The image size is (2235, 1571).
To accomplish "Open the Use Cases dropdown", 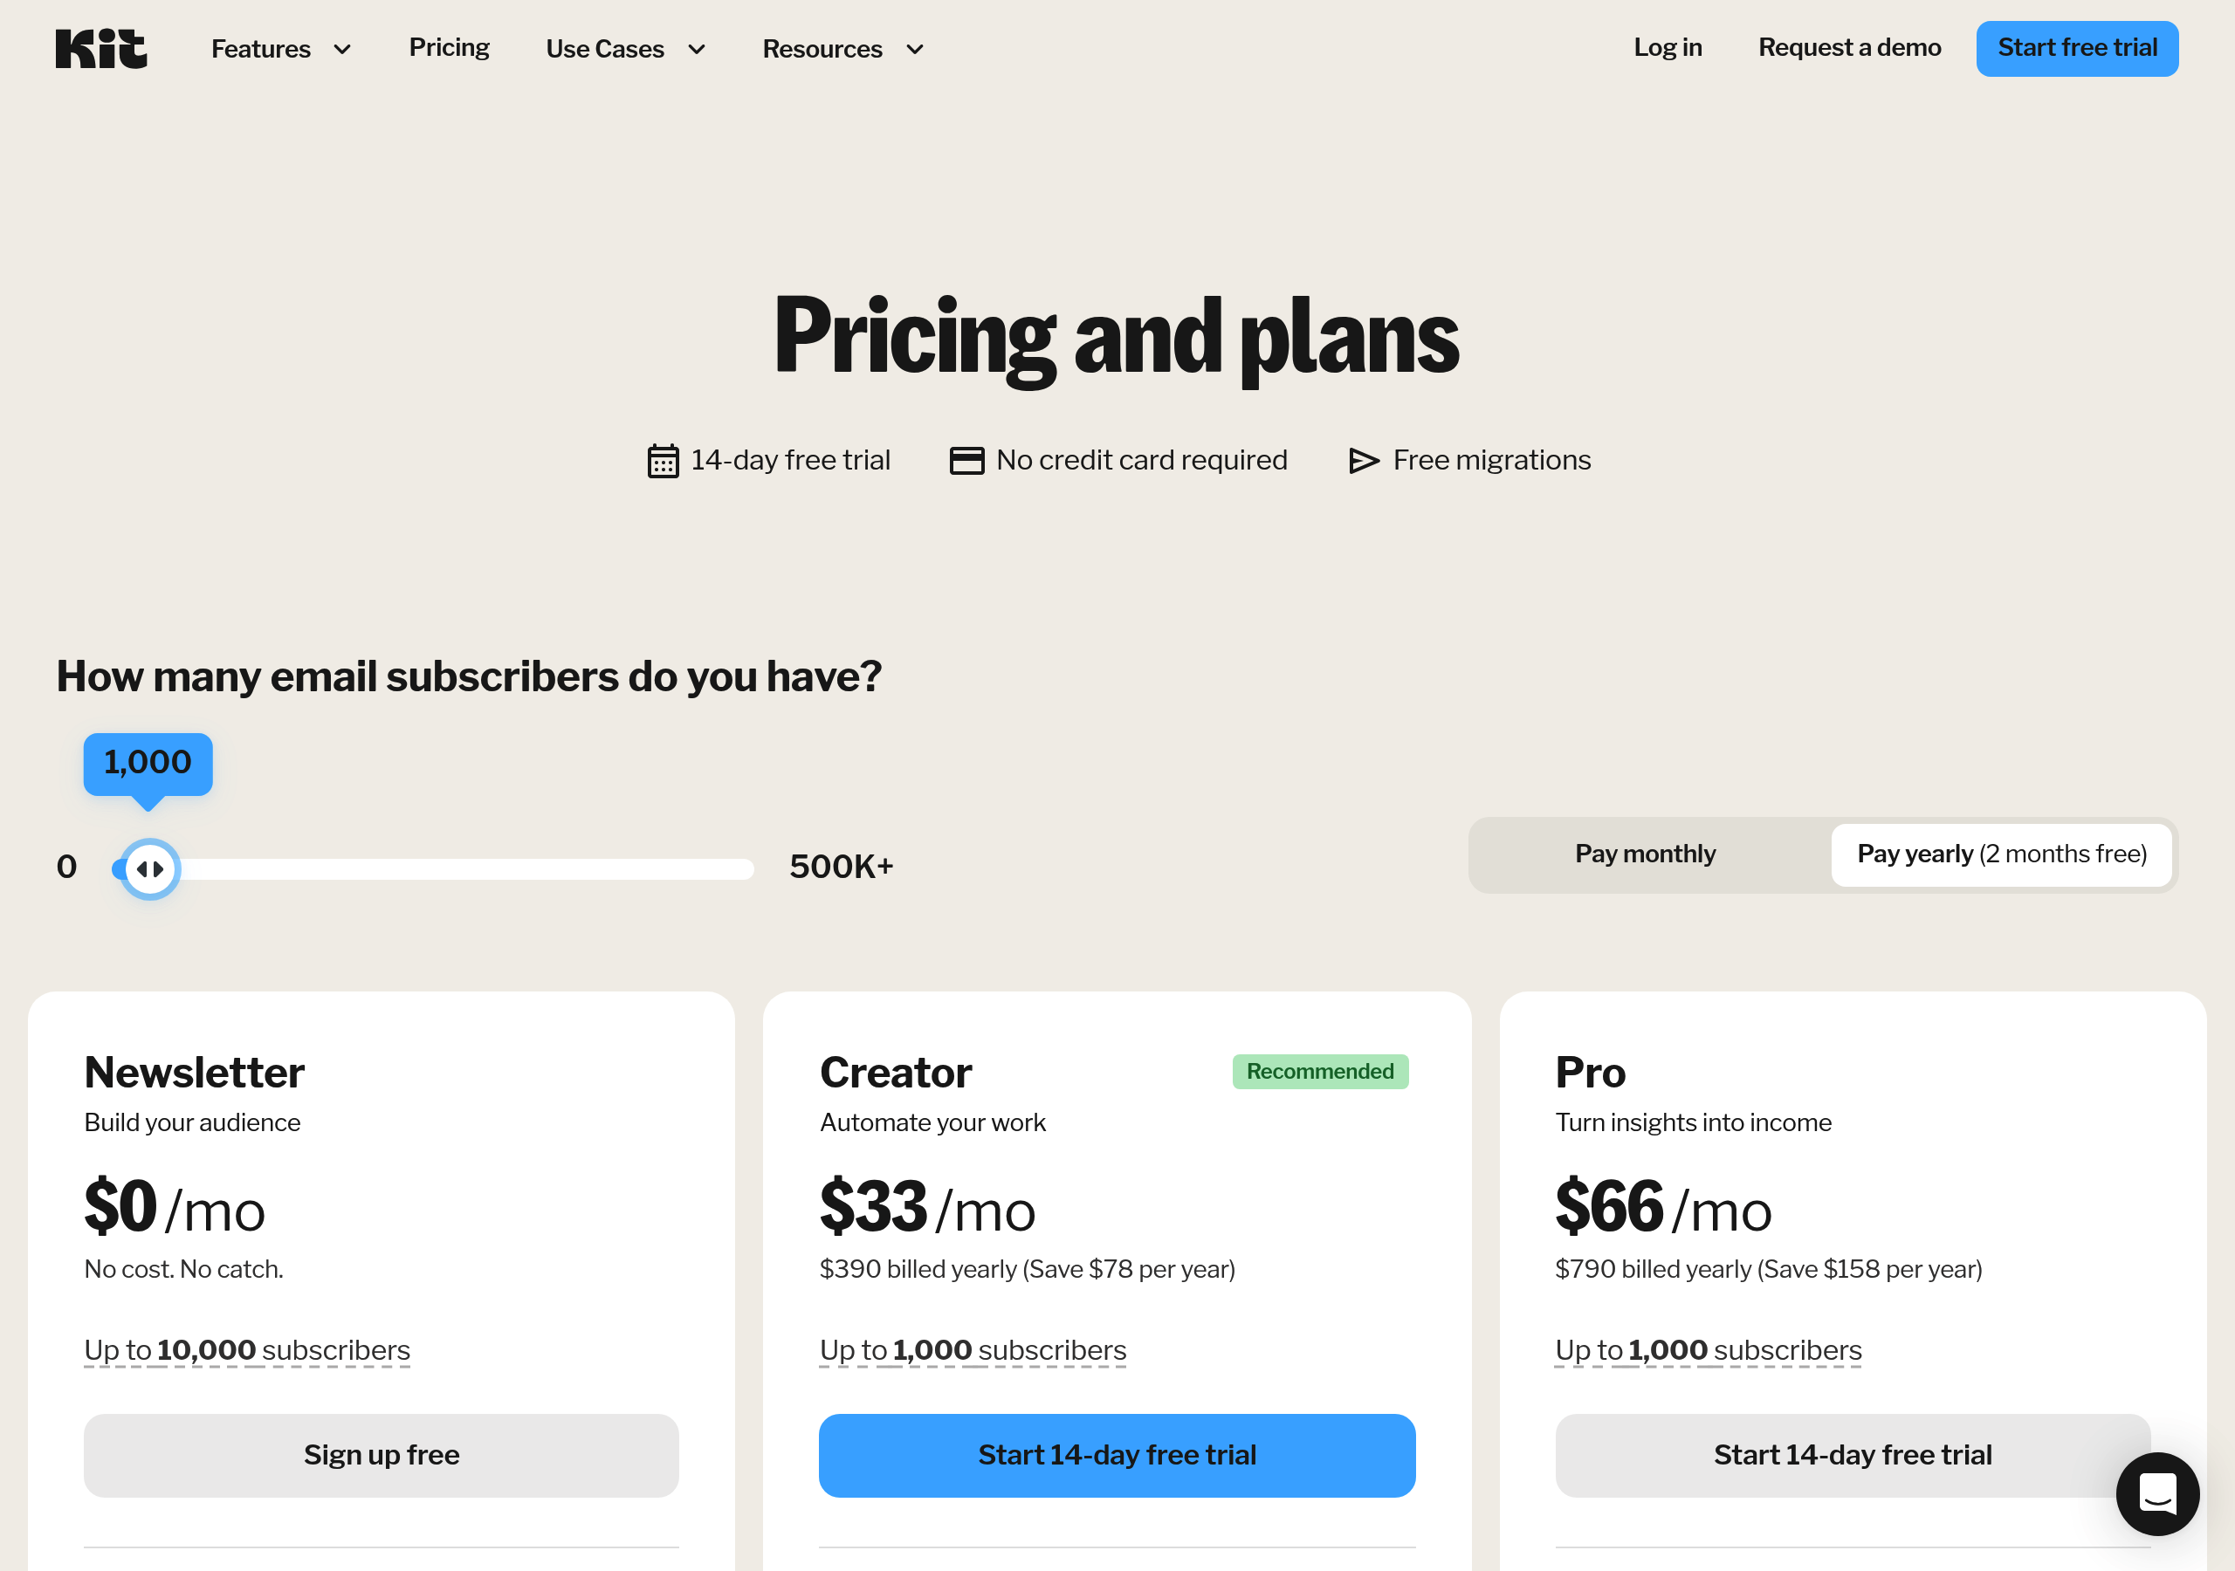I will click(x=625, y=49).
